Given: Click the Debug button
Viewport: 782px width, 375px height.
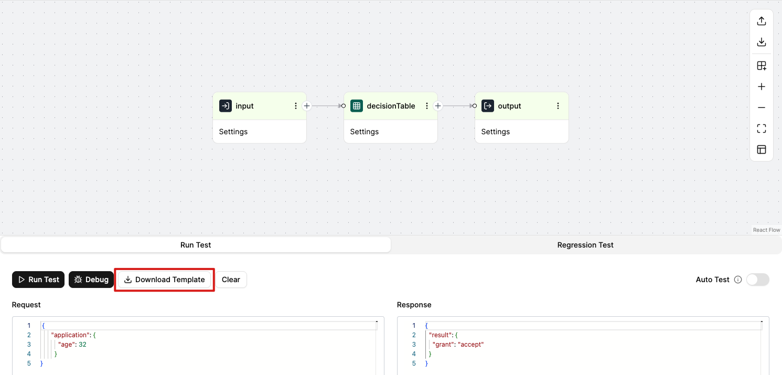Looking at the screenshot, I should [91, 280].
